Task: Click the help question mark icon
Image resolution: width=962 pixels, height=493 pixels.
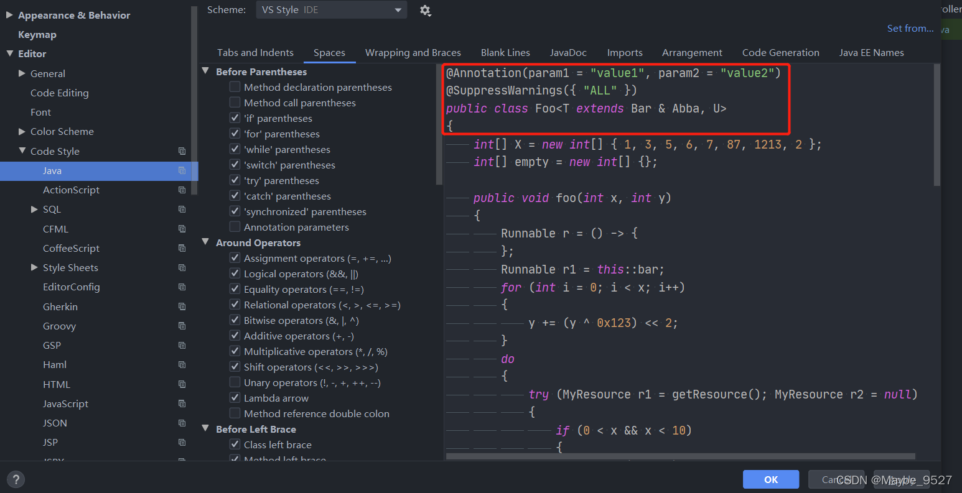Action: click(16, 479)
